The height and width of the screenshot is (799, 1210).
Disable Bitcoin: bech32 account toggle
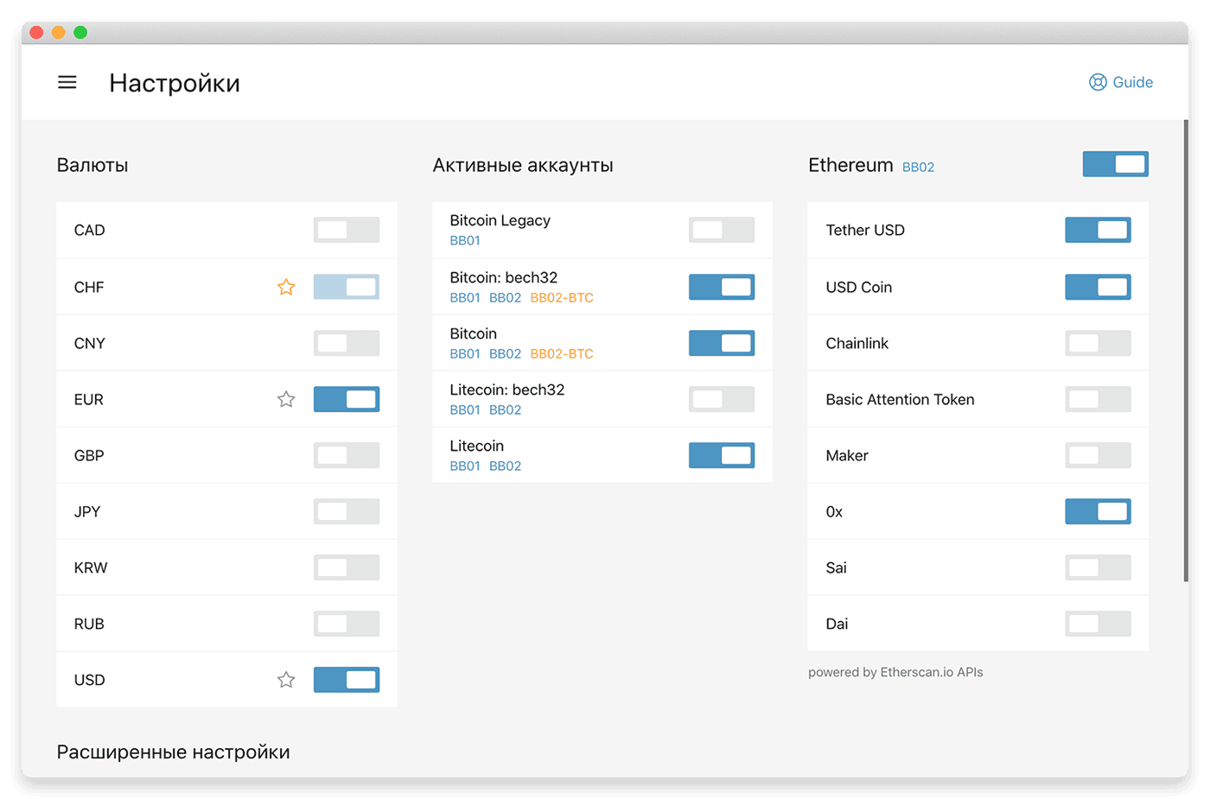click(722, 287)
